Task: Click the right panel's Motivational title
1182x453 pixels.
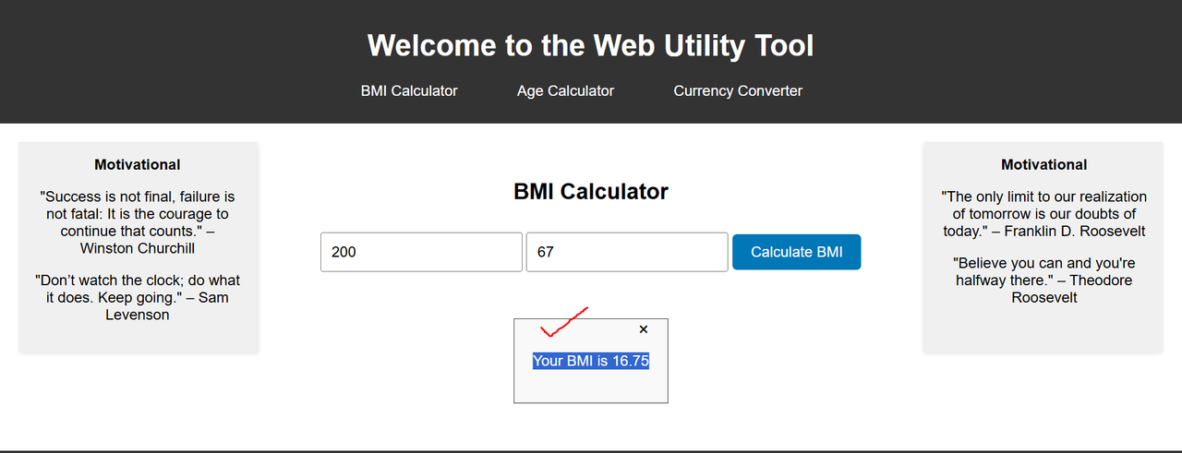Action: 1044,164
